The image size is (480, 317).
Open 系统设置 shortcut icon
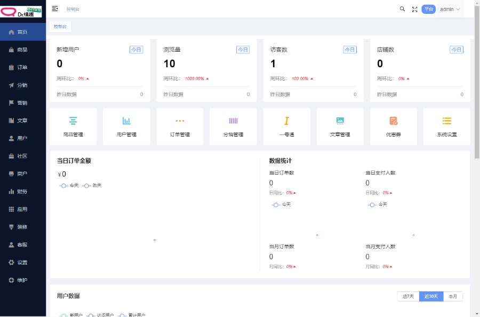pyautogui.click(x=447, y=121)
